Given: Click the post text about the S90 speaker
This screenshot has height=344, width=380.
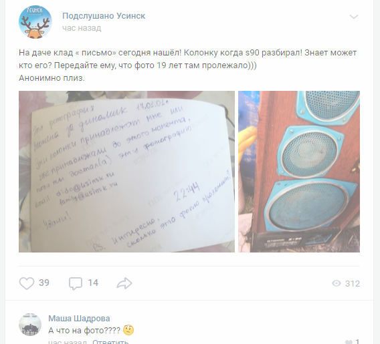Looking at the screenshot, I should tap(188, 65).
